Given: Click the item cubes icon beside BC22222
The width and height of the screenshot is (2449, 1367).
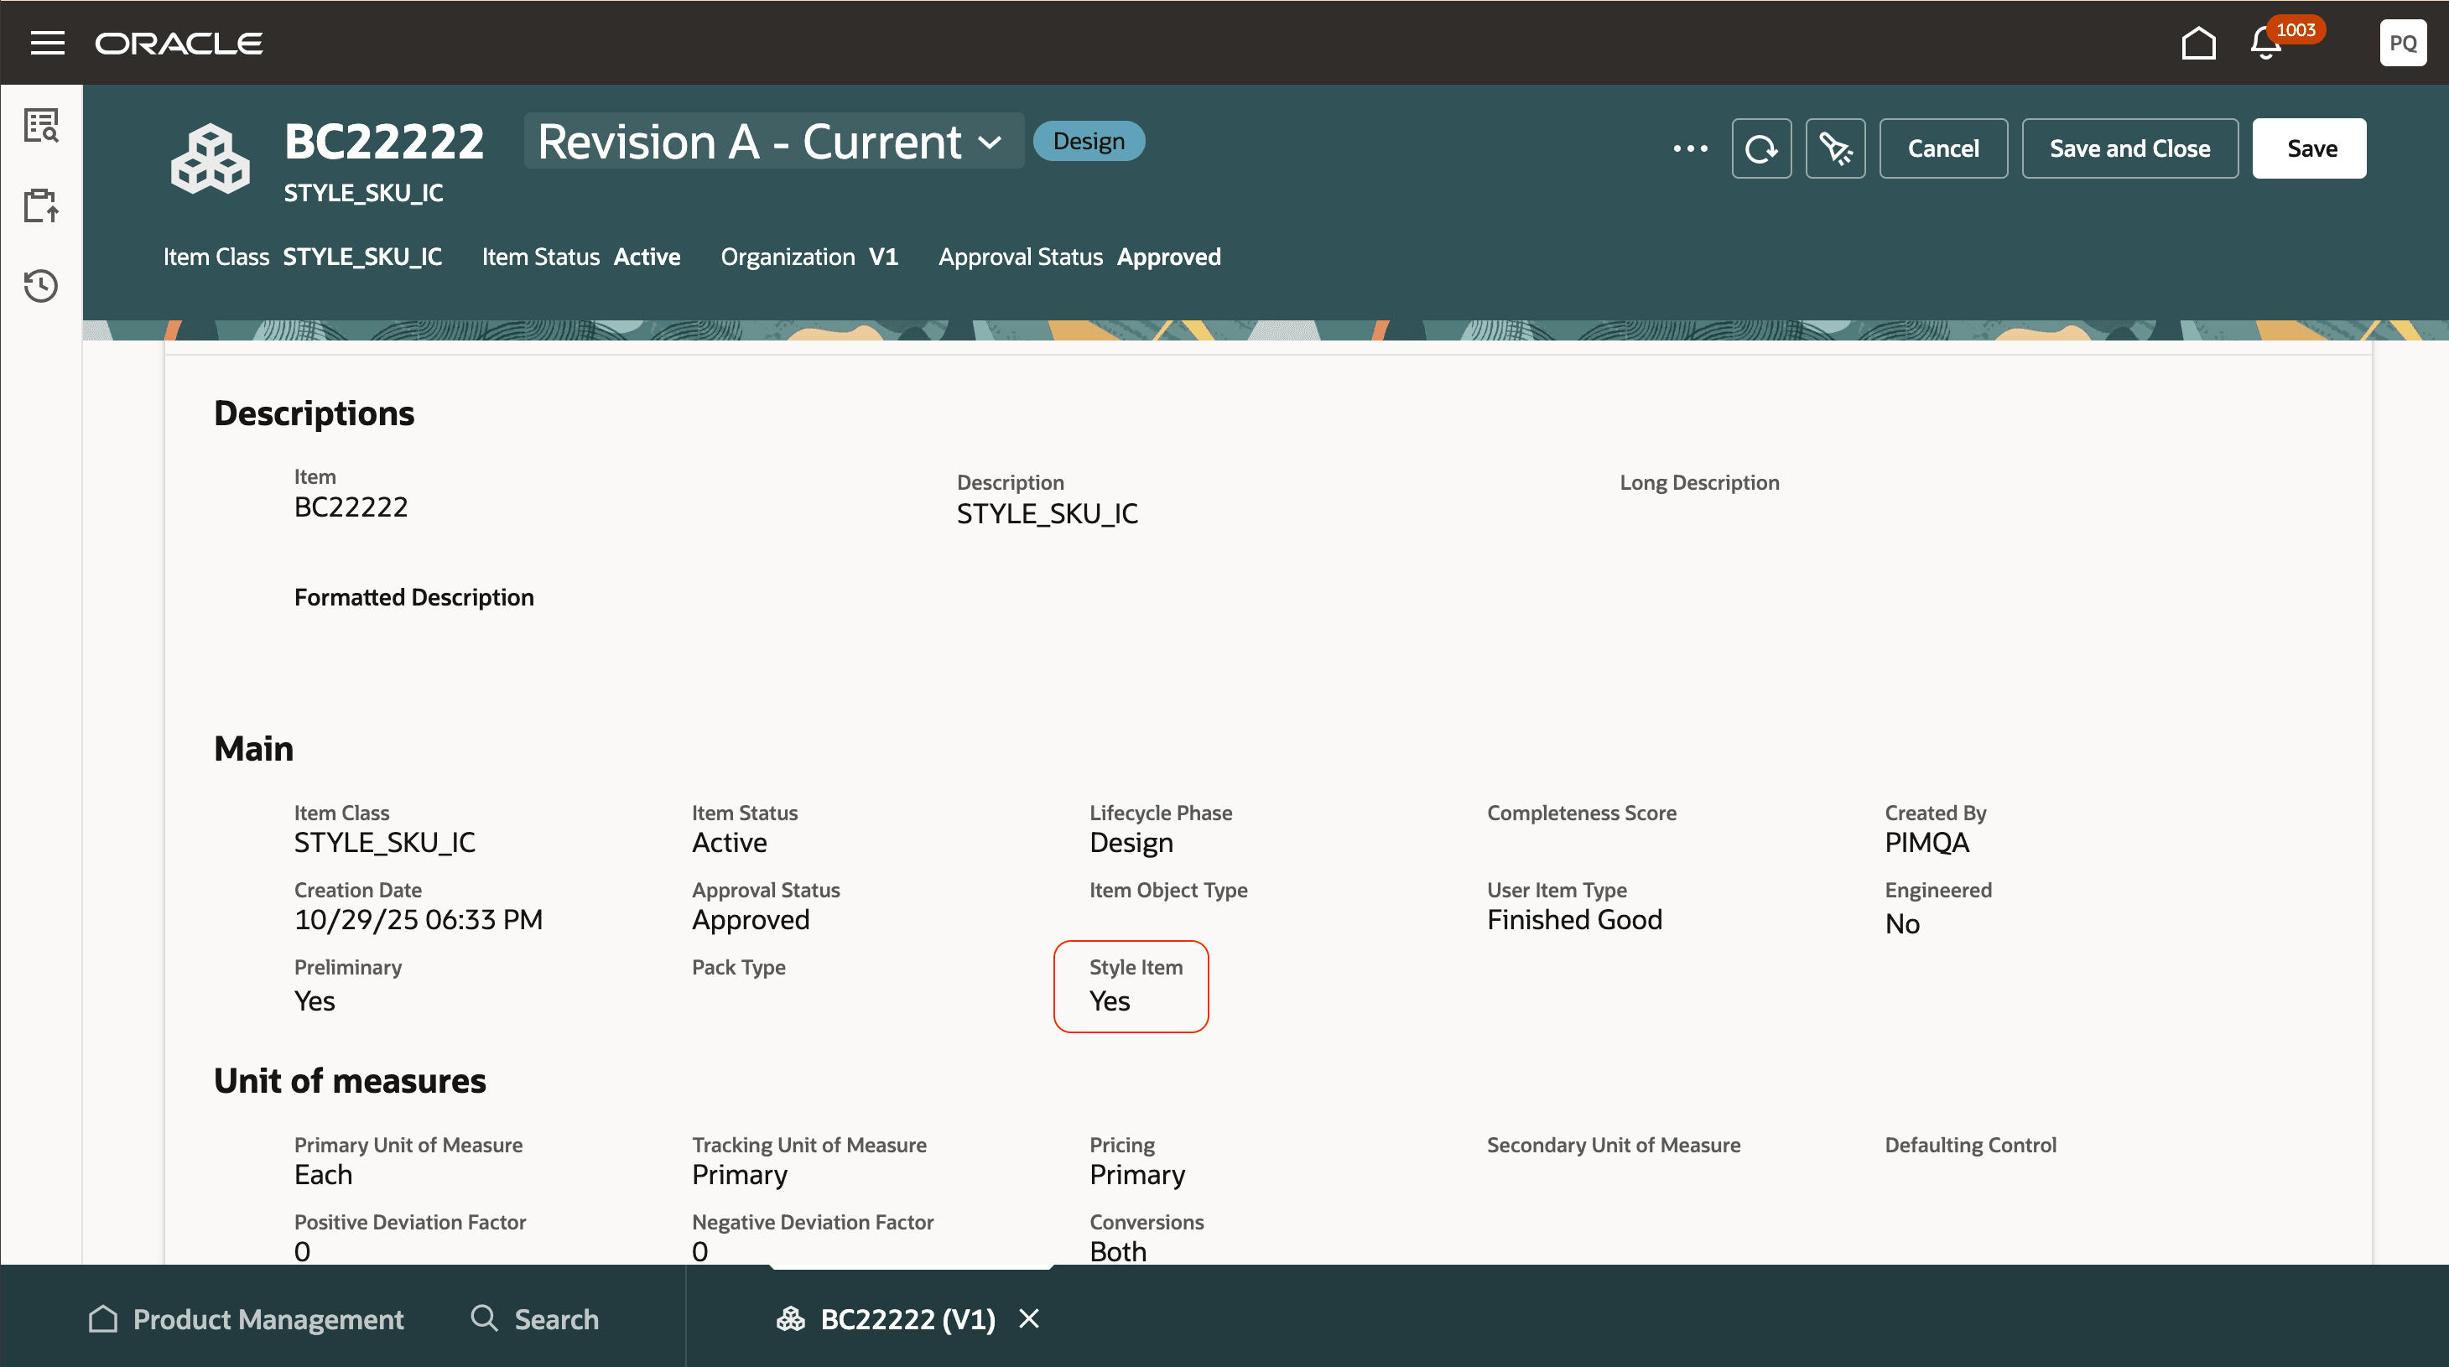Looking at the screenshot, I should [x=211, y=159].
